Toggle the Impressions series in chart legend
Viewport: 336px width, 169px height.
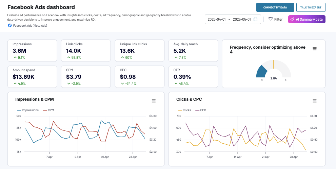[x=28, y=110]
